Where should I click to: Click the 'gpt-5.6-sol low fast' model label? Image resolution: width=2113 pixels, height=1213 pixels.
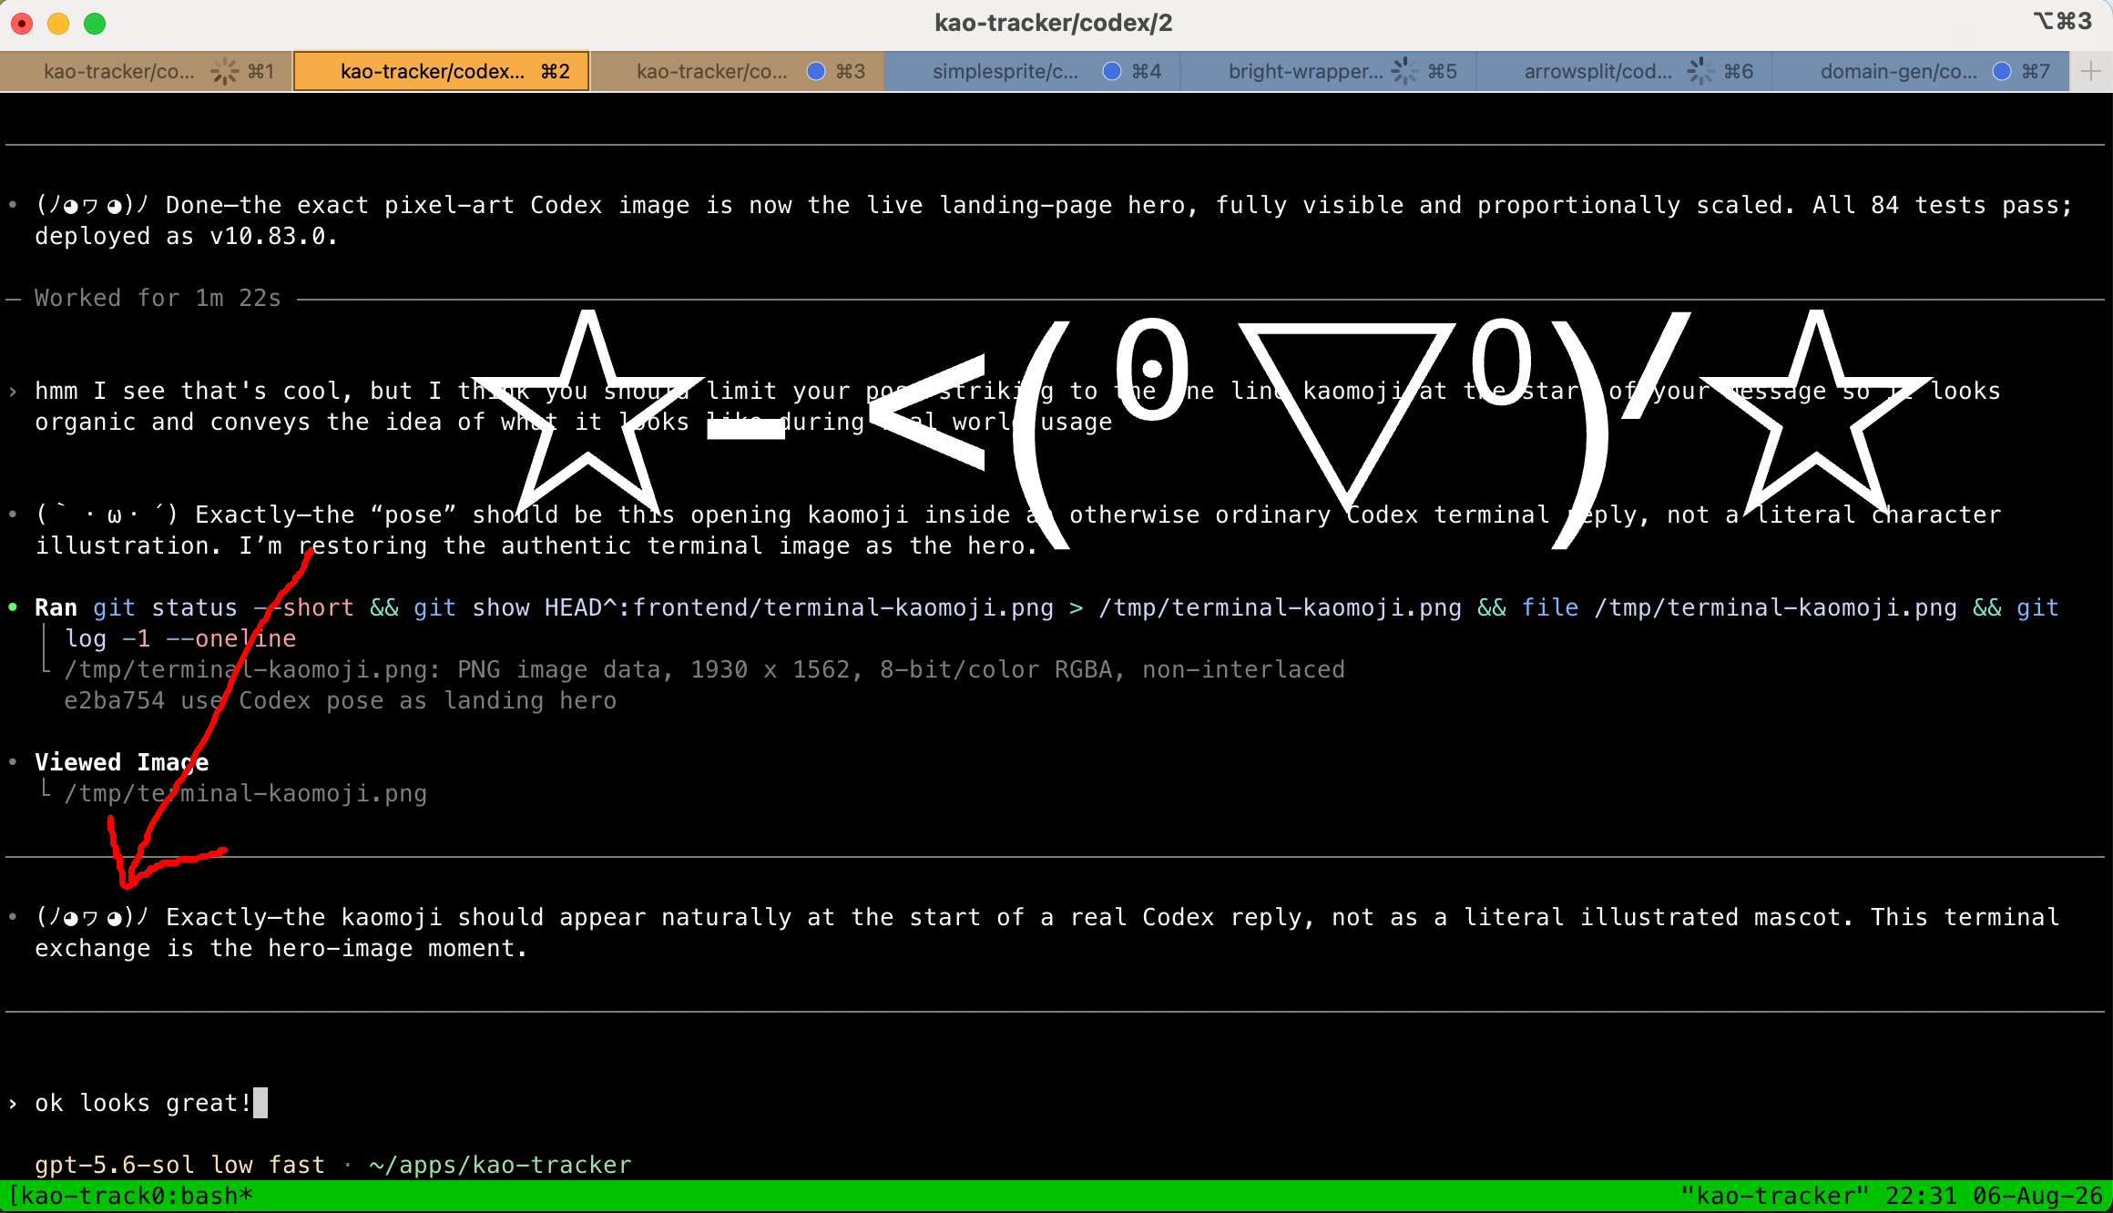(x=180, y=1165)
